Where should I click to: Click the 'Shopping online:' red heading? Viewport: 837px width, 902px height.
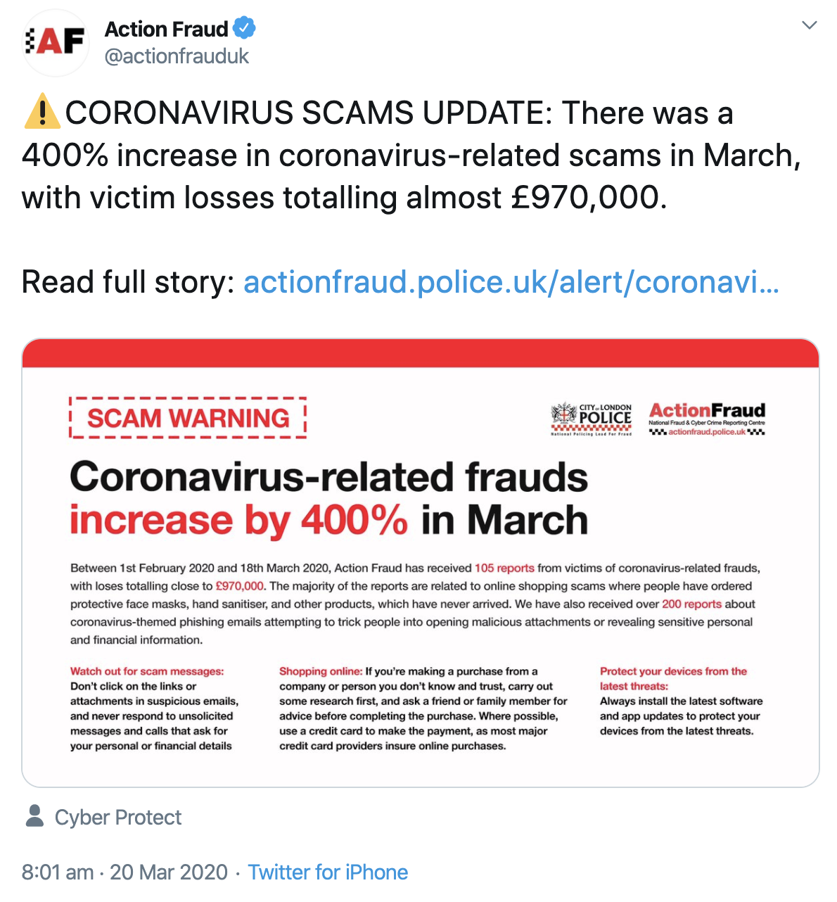(321, 671)
